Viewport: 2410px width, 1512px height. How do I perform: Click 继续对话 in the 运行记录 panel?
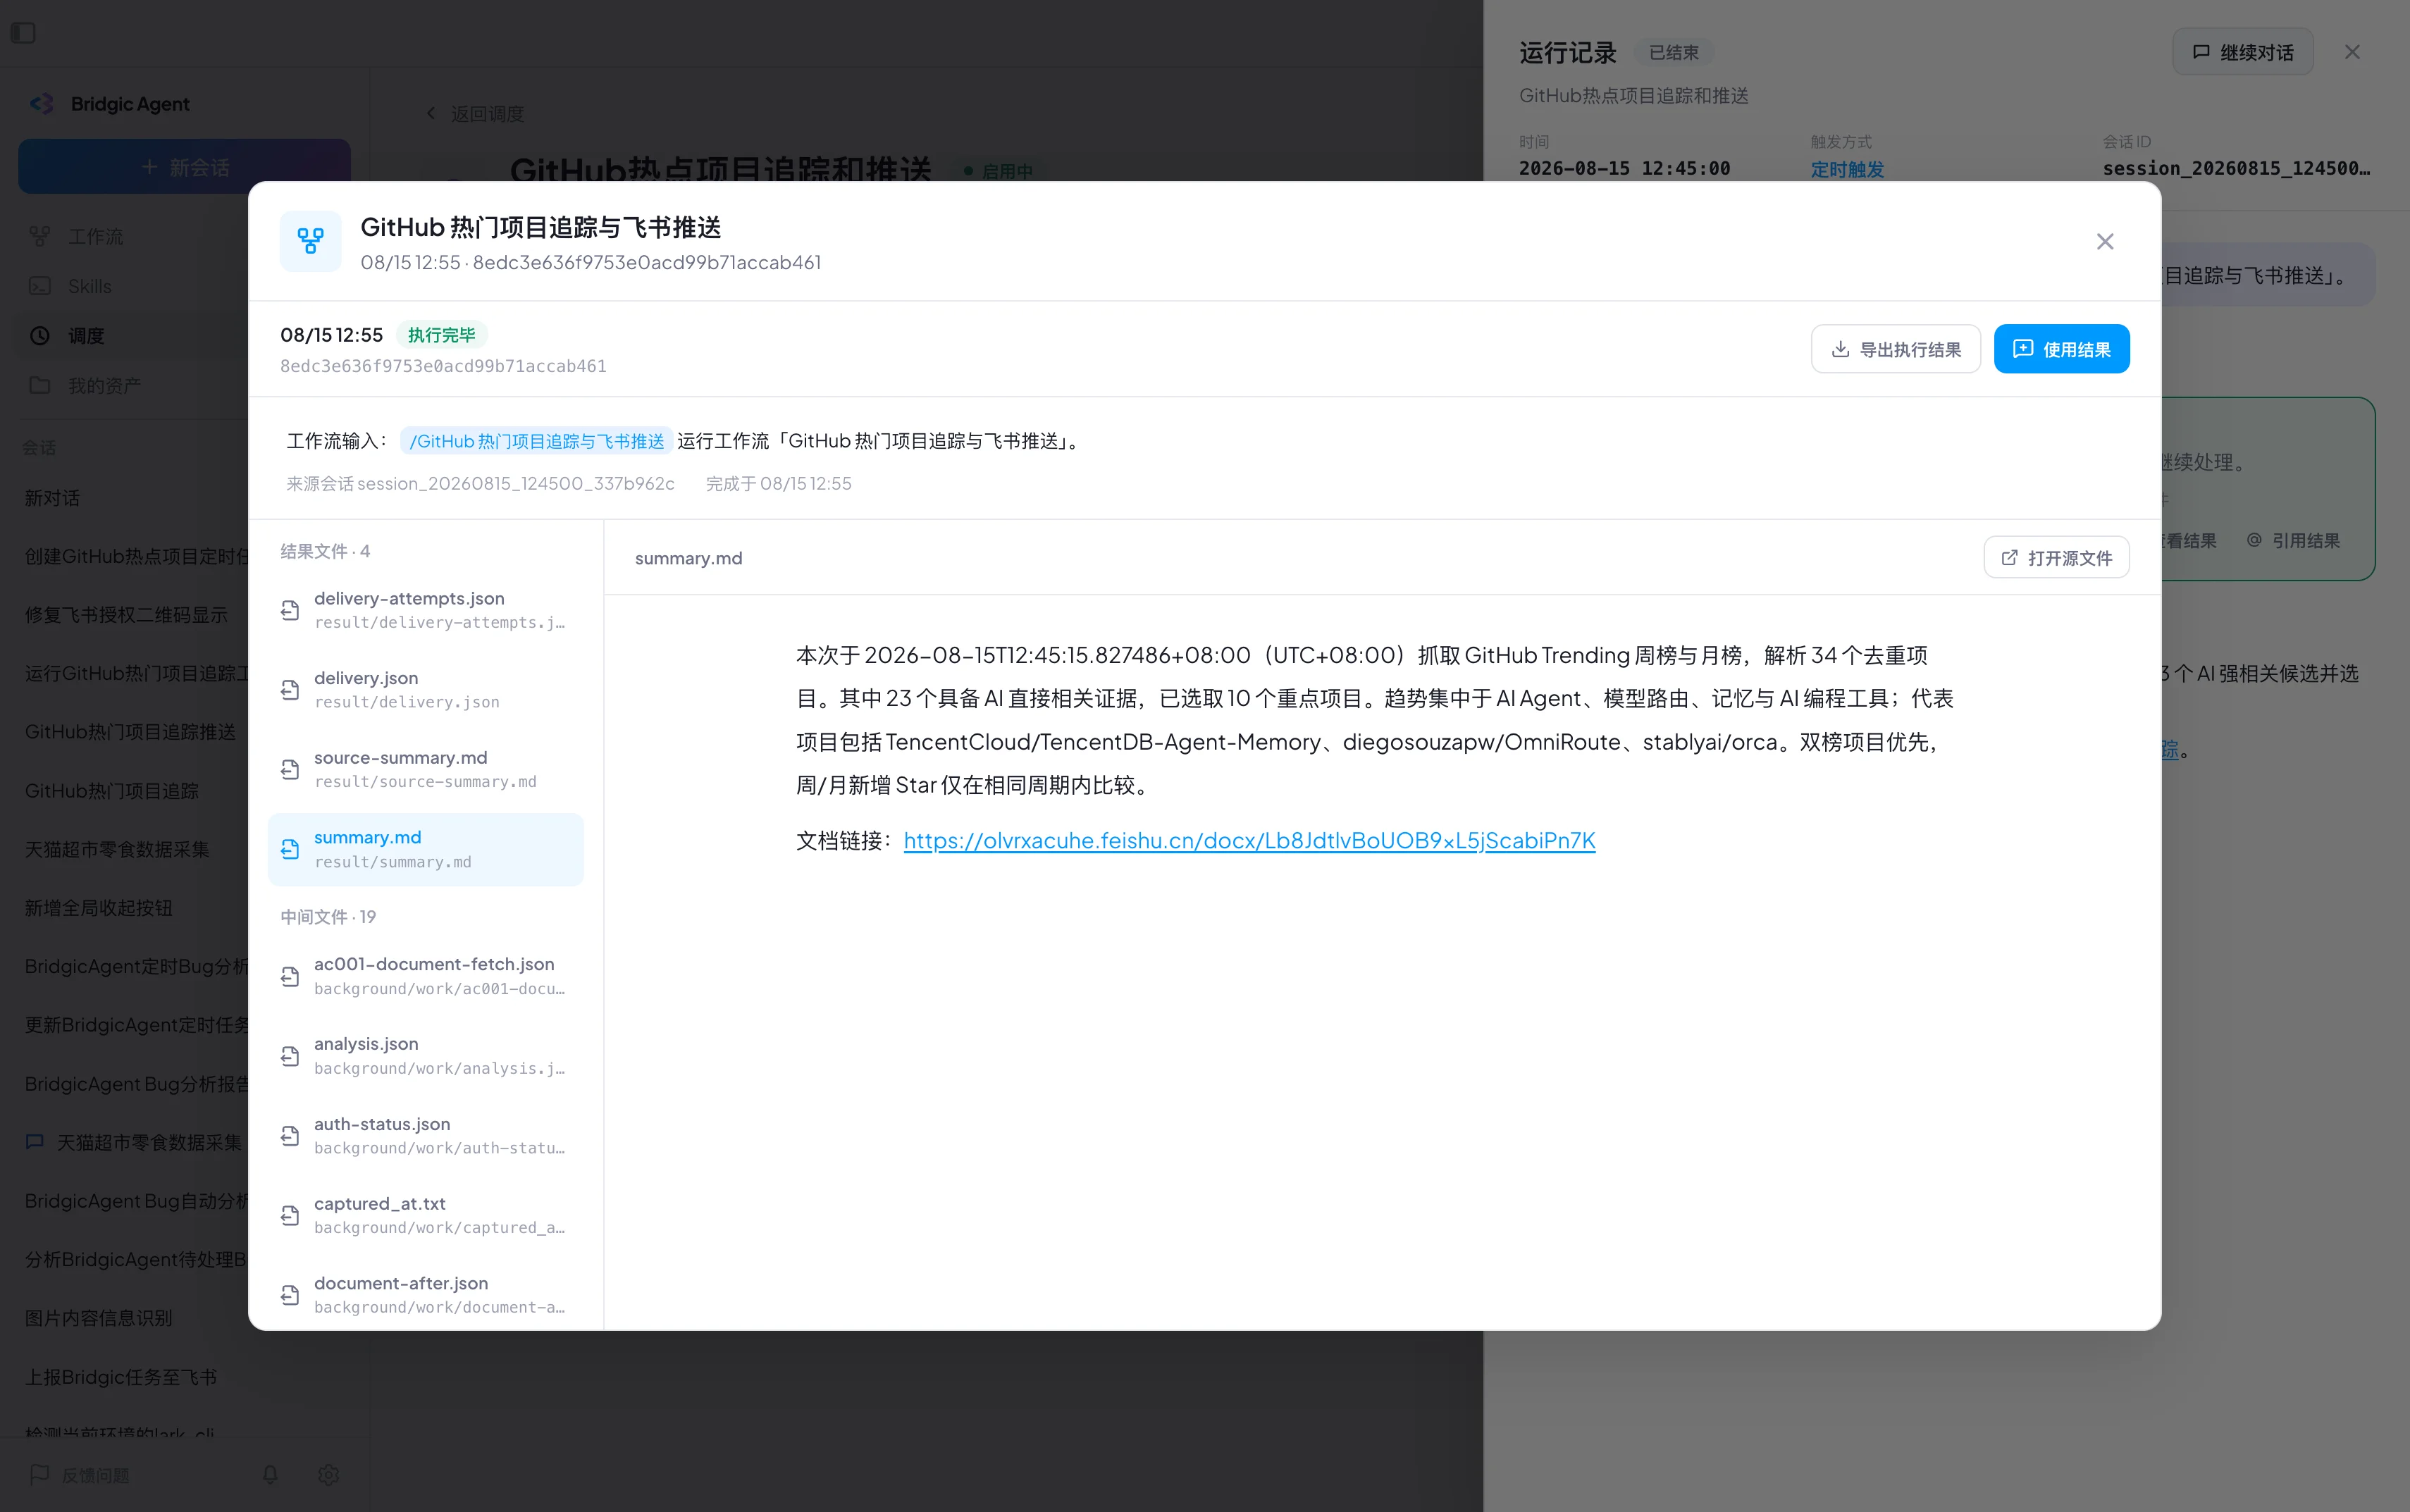coord(2242,52)
